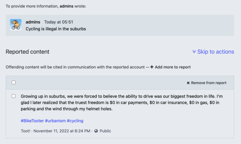The height and width of the screenshot is (144, 241).
Task: Click the Public visibility label
Action: click(105, 131)
